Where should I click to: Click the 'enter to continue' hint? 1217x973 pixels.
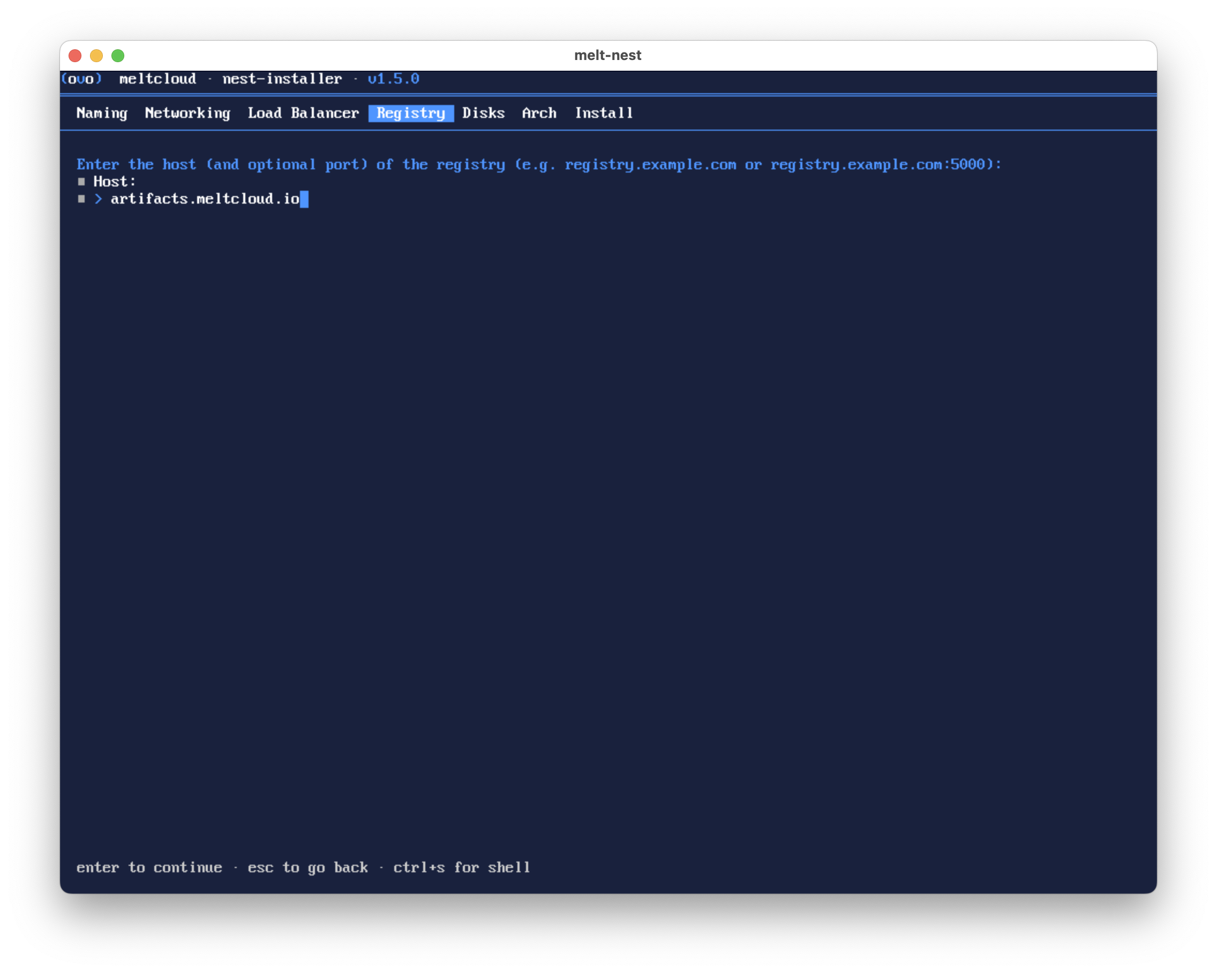click(149, 867)
